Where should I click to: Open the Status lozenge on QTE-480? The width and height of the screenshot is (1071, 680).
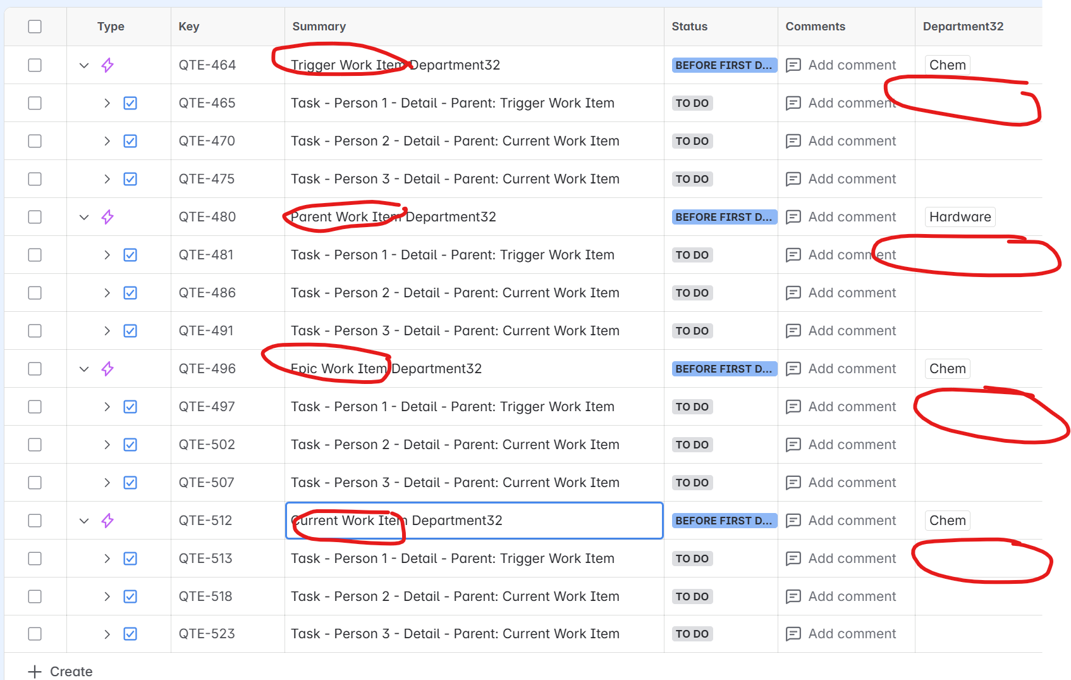tap(723, 216)
